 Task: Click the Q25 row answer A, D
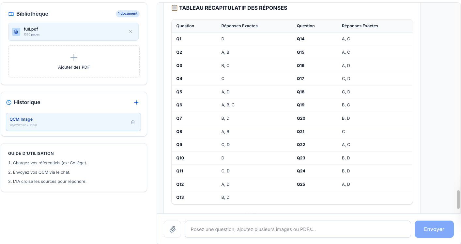(x=346, y=184)
